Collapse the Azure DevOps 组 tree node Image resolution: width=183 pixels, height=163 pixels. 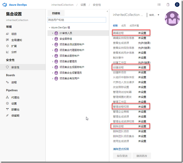(x=50, y=27)
